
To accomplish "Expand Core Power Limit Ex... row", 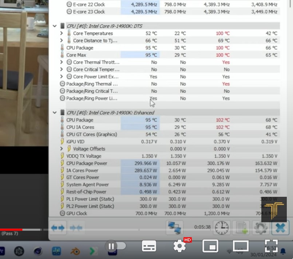I will tap(61, 76).
